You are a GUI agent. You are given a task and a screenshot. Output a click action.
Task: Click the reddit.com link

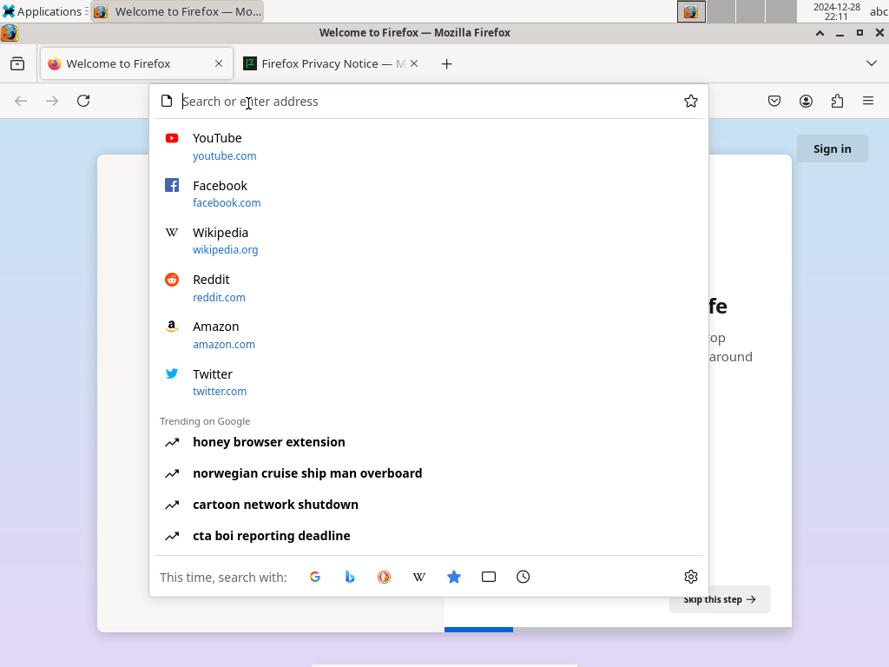[219, 298]
